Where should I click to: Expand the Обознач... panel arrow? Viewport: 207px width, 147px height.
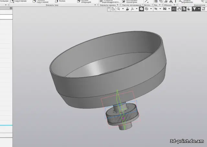click(x=175, y=5)
